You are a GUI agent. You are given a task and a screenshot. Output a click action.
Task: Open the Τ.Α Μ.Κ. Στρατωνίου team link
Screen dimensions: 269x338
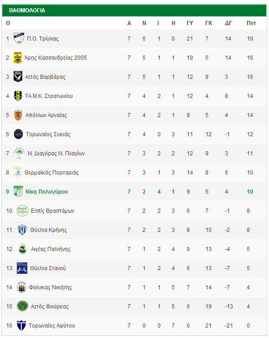pos(49,96)
